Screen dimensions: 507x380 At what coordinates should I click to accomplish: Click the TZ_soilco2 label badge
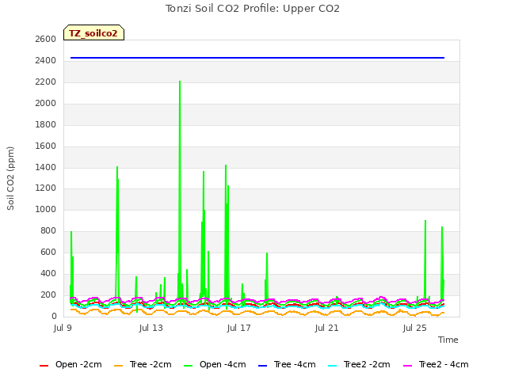click(x=93, y=32)
